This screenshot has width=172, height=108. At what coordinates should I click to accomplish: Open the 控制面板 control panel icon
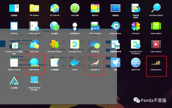click(x=14, y=8)
